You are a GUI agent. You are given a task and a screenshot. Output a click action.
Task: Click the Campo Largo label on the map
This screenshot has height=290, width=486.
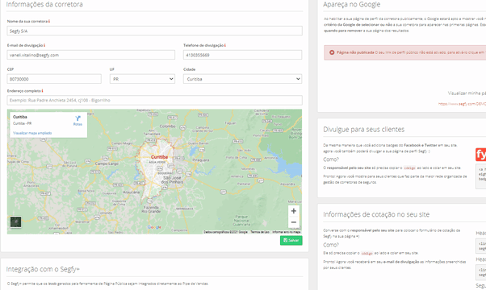coord(107,164)
